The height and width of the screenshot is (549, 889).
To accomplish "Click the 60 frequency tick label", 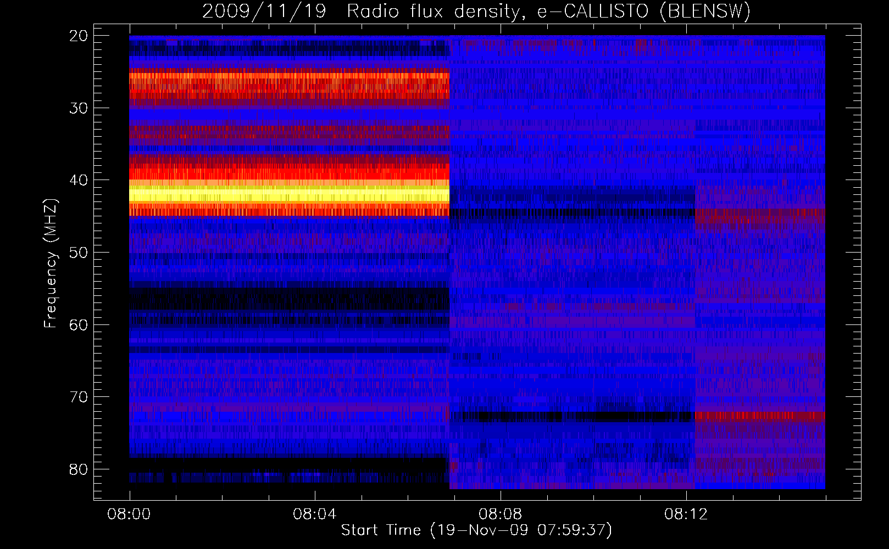I will [79, 325].
